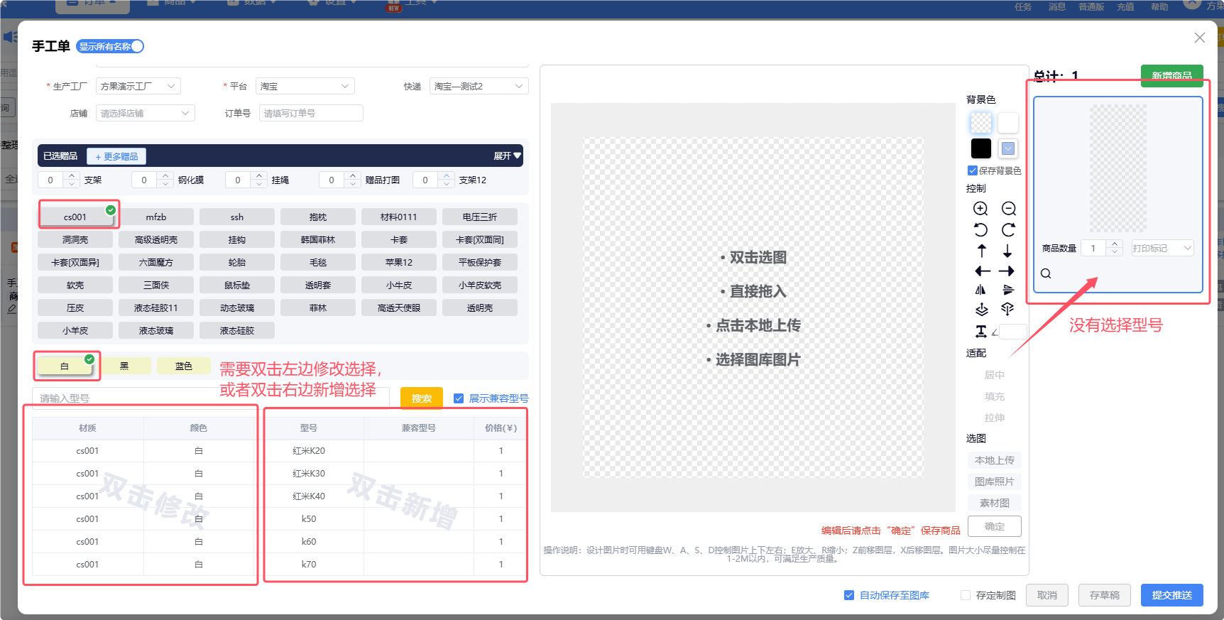Uncheck the 保存背景色 checkbox
Image resolution: width=1224 pixels, height=620 pixels.
click(x=973, y=170)
